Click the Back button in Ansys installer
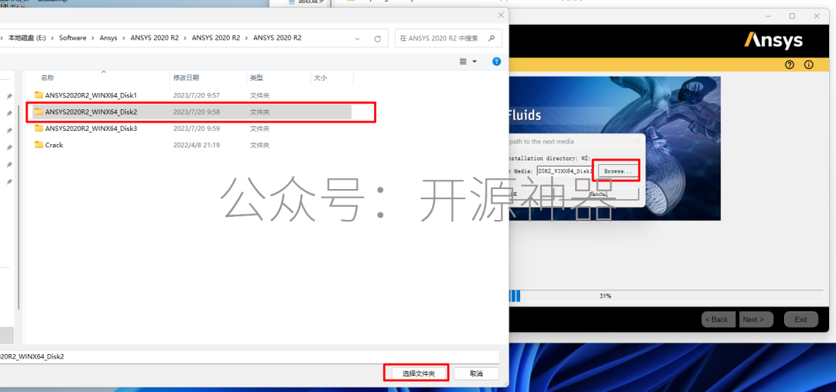836x392 pixels. [718, 319]
